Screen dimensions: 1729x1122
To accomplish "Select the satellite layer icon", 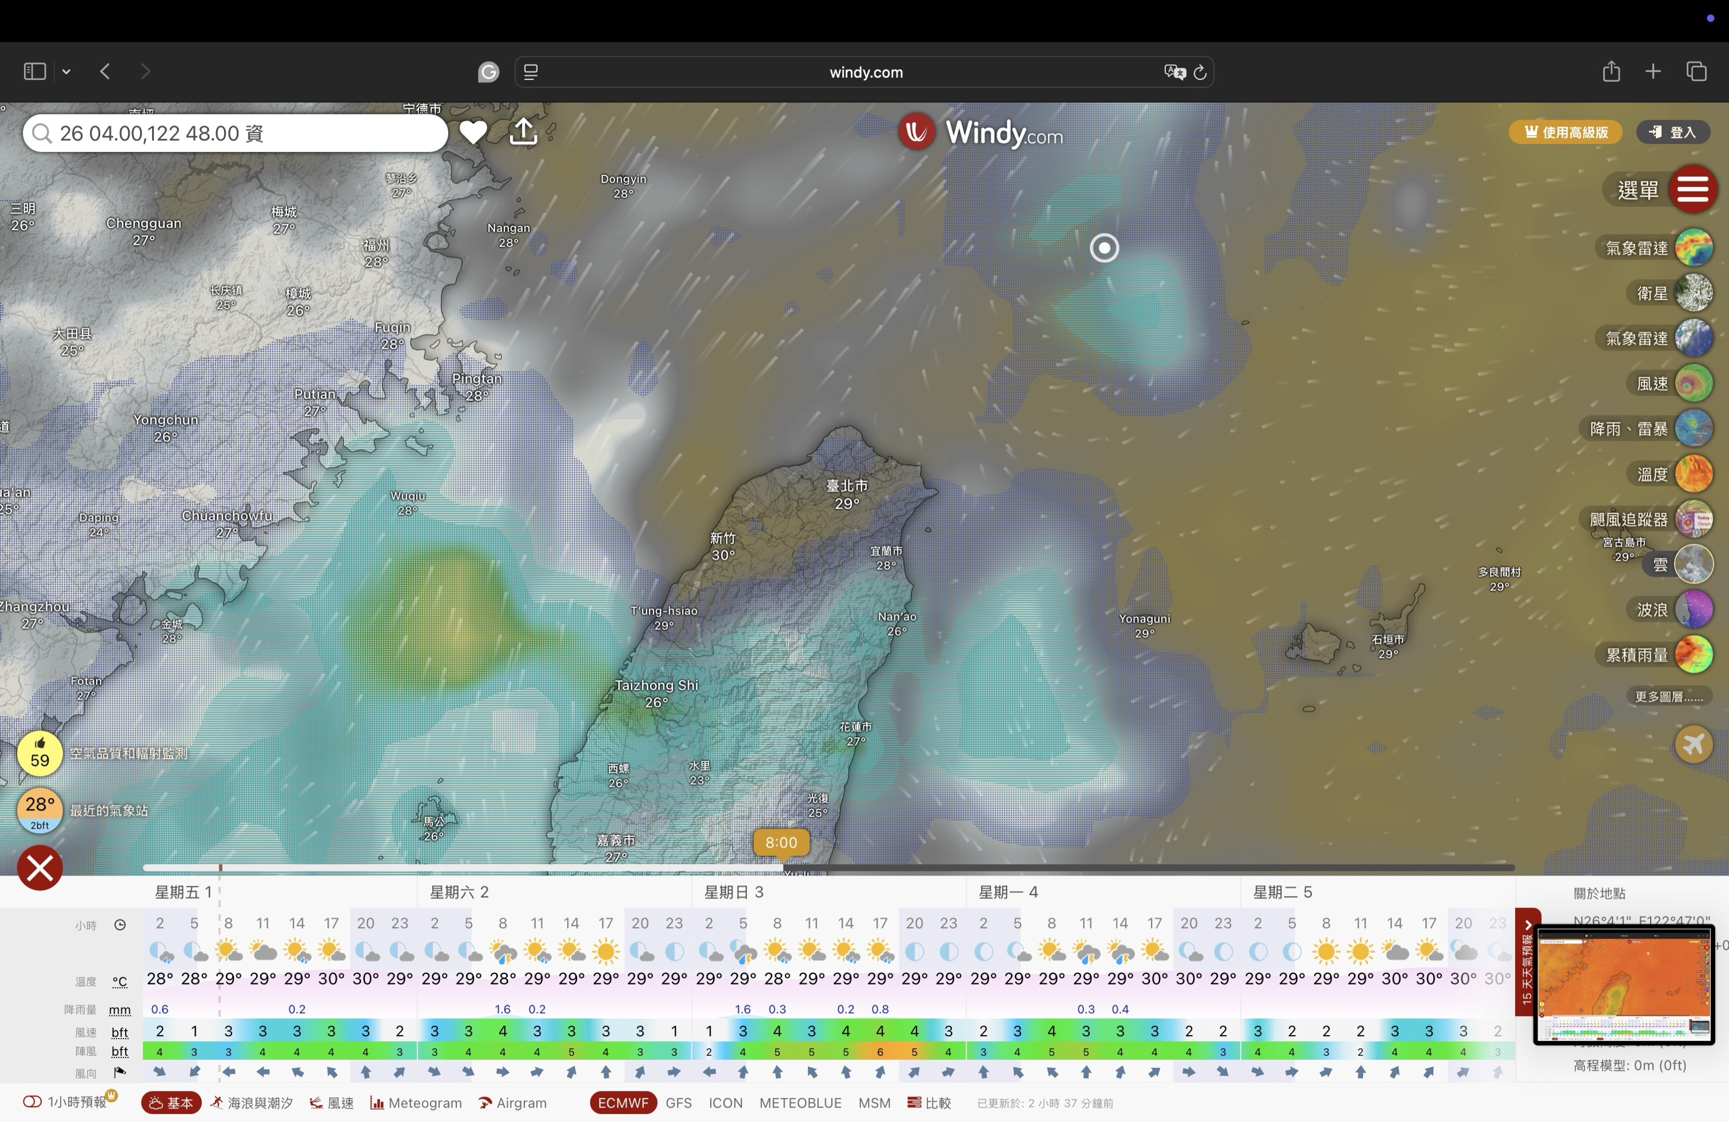I will coord(1693,293).
